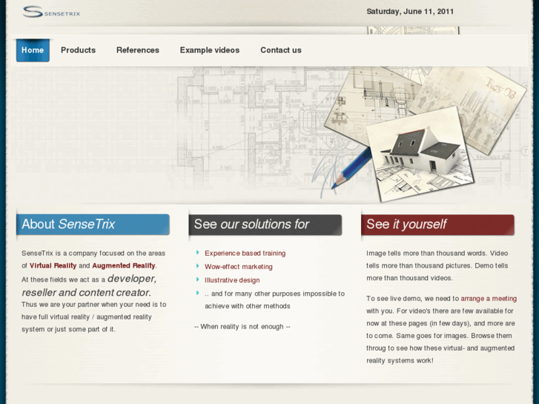Follow the Virtual Reality link

click(x=53, y=265)
